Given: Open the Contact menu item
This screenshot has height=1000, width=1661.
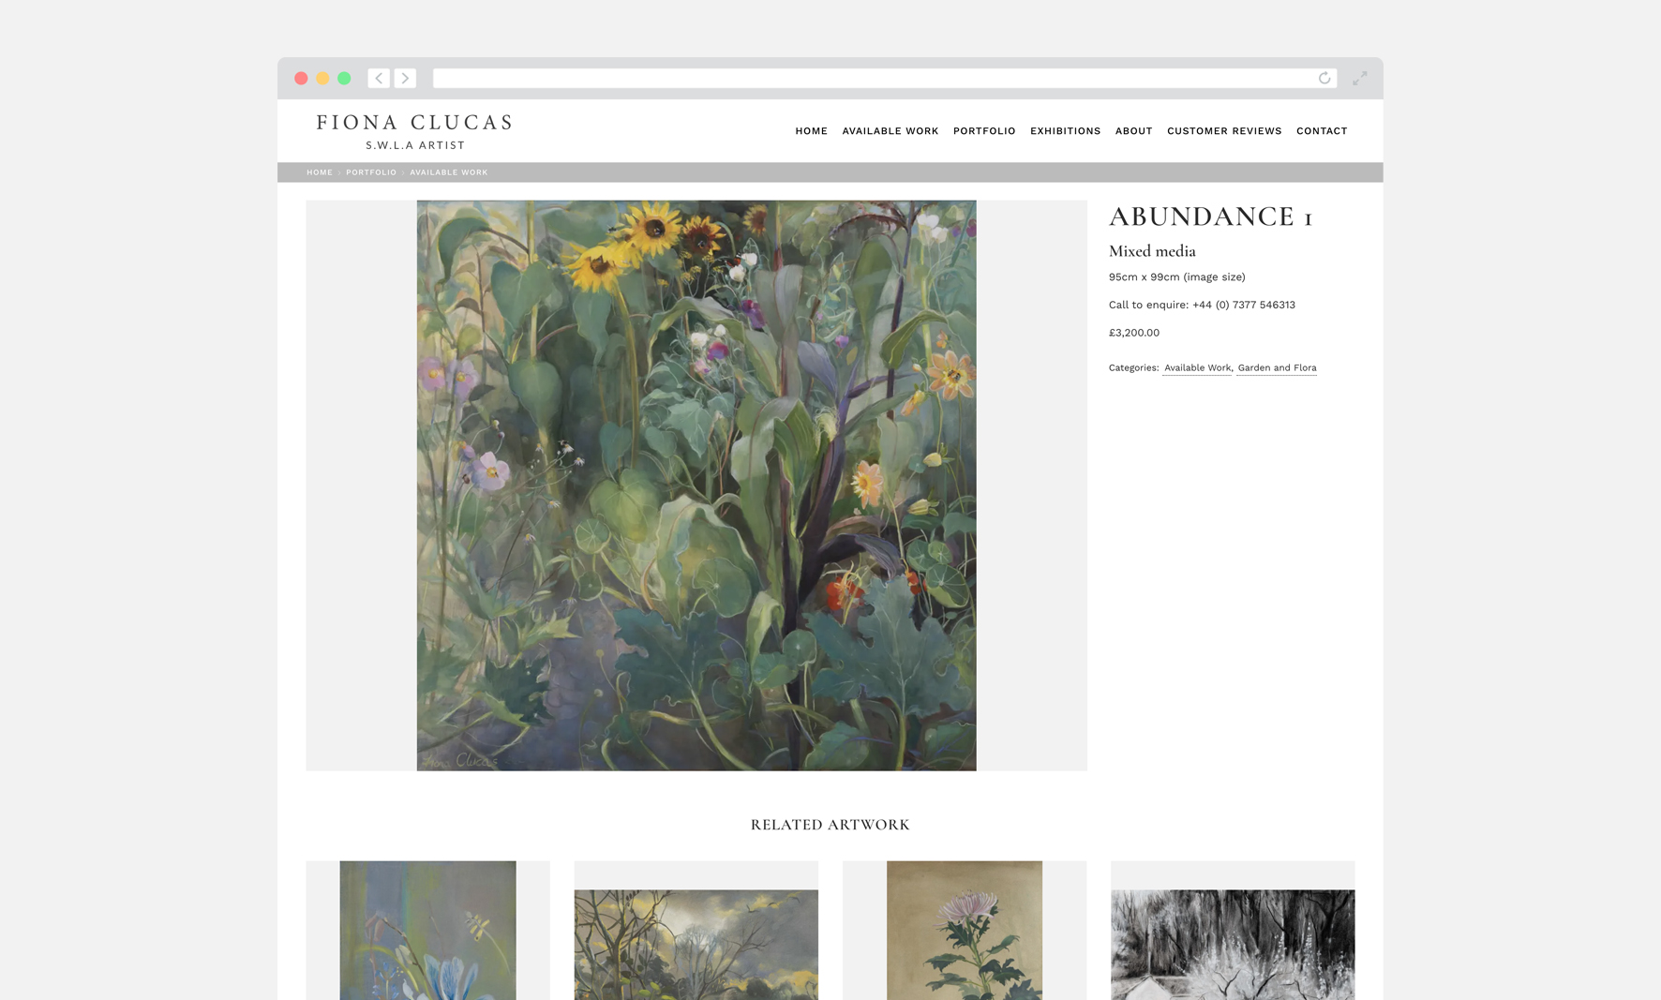Looking at the screenshot, I should (1322, 131).
